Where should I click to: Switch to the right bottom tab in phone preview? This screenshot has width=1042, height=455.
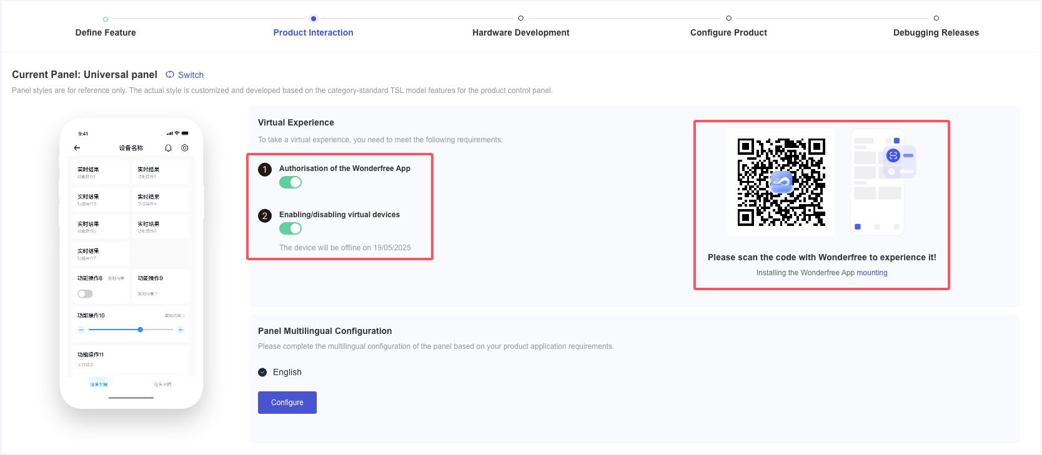click(162, 384)
